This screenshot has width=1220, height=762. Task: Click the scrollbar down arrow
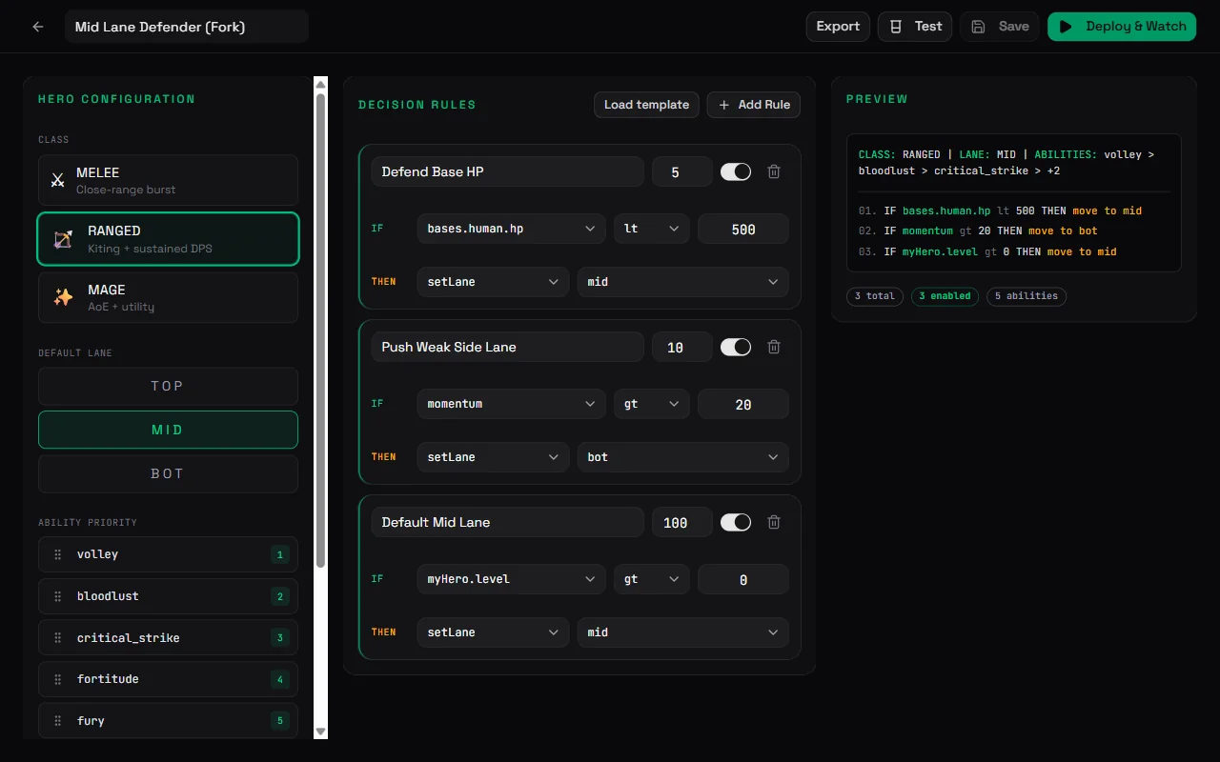(321, 732)
